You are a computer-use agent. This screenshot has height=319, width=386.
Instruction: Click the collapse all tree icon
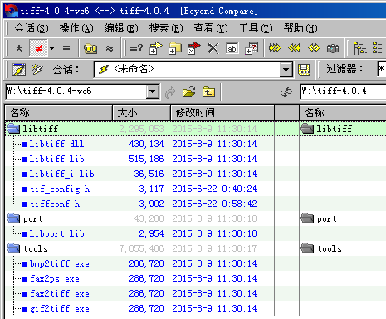coord(377,48)
